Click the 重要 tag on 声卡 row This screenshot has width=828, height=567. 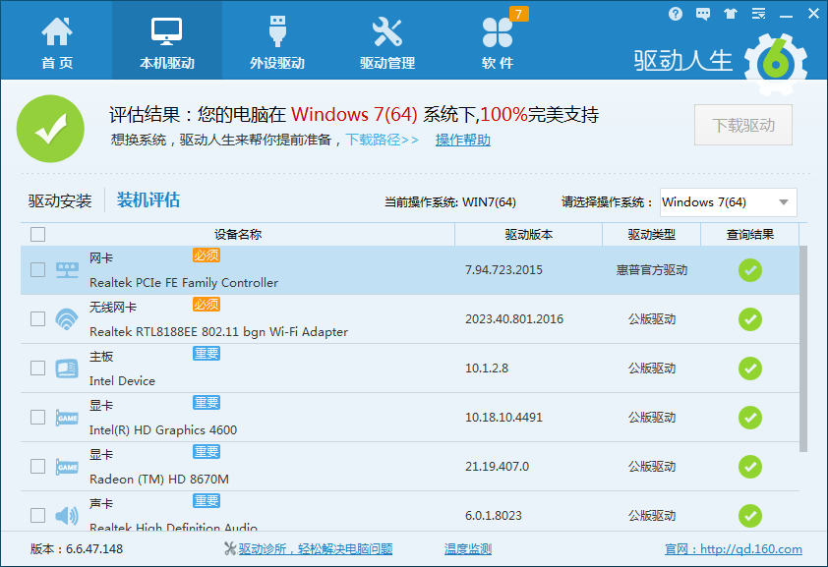point(206,500)
